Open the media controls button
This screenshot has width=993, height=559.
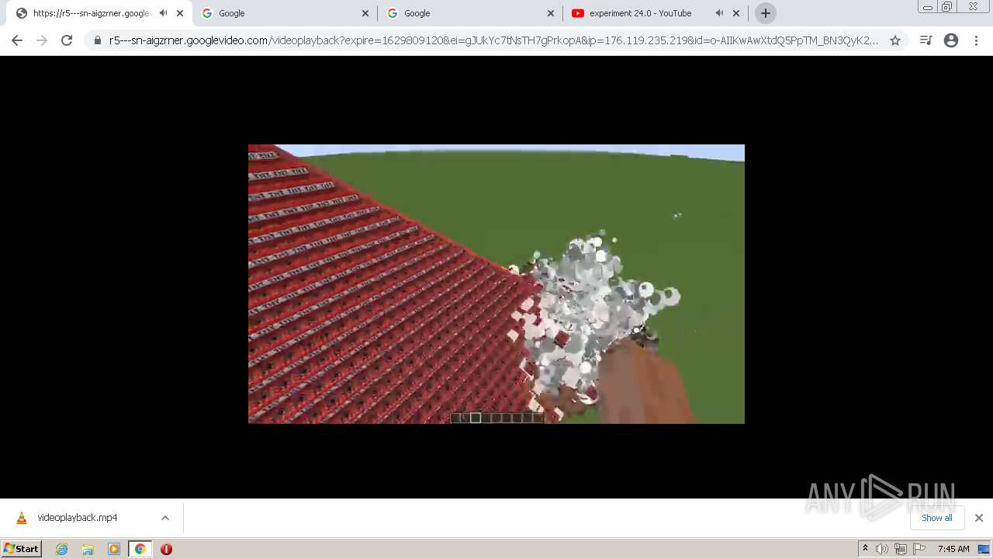coord(926,40)
